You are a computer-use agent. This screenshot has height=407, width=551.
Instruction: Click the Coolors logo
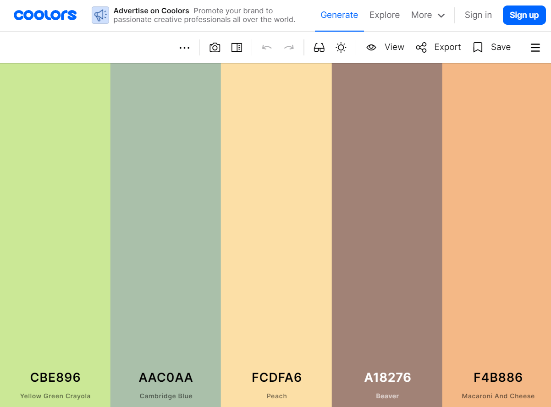coord(45,15)
